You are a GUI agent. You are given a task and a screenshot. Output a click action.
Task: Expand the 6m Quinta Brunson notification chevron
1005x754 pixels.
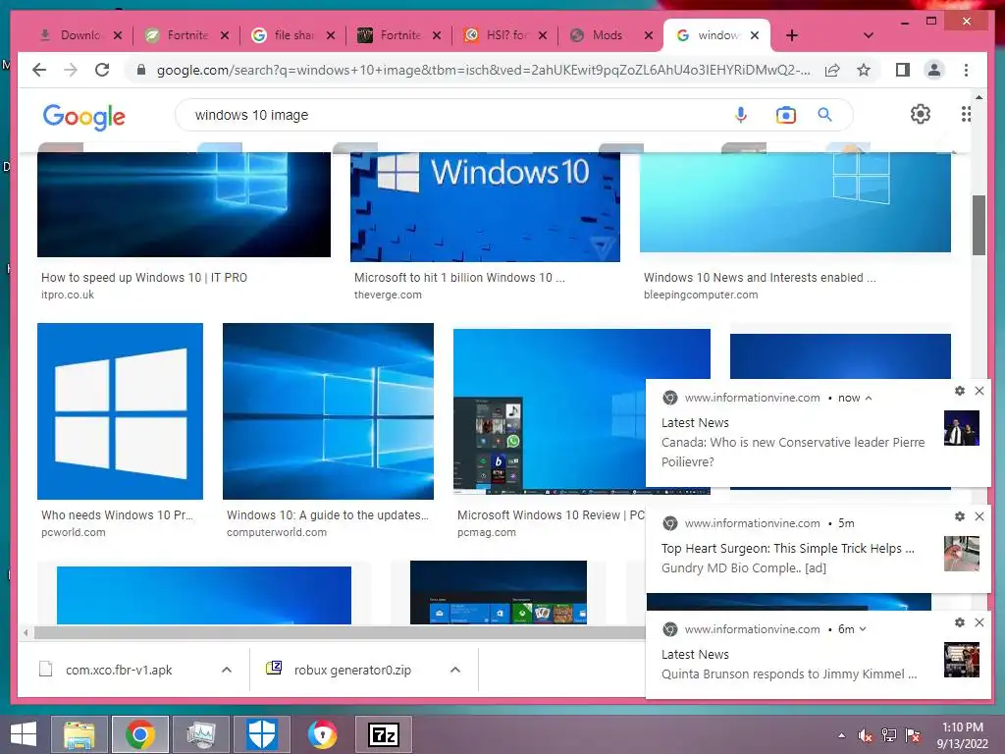[863, 629]
